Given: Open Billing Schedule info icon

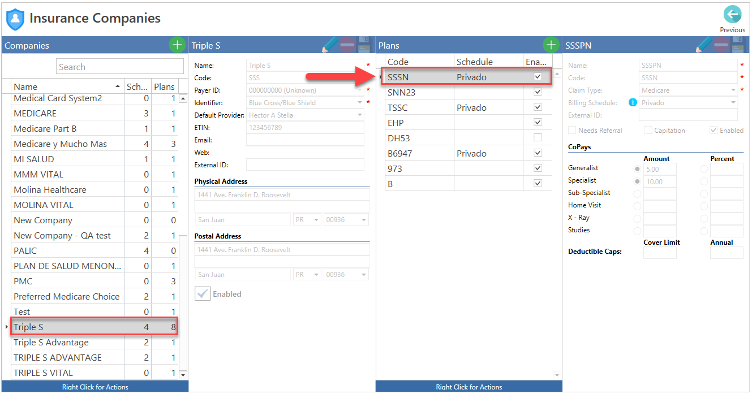Looking at the screenshot, I should point(633,103).
